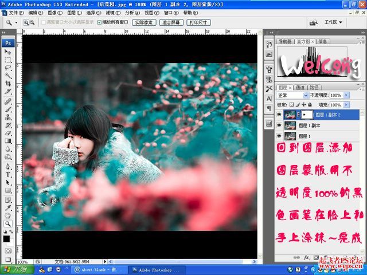Toggle the 缩放所有窗口 checkbox

[x=100, y=22]
